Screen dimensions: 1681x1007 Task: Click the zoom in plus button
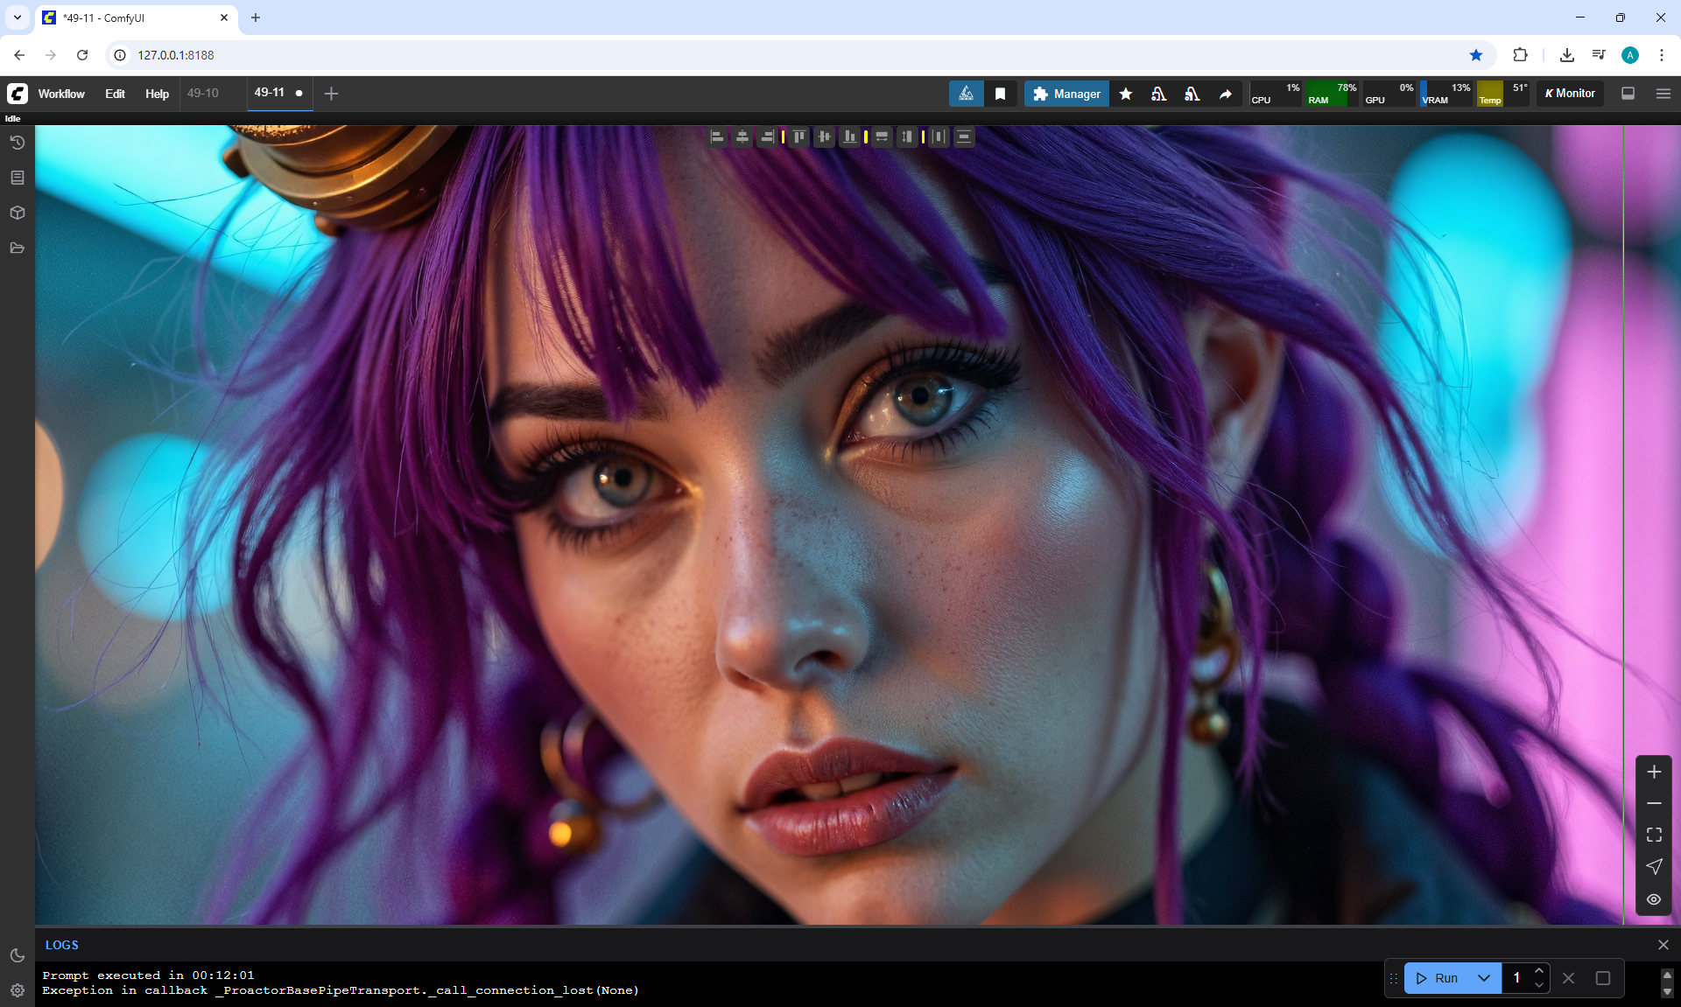1653,772
